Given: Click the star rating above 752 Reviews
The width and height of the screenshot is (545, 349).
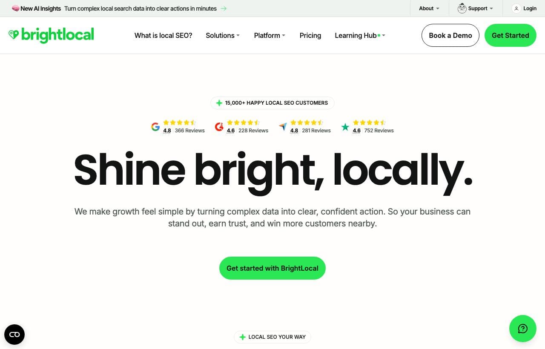Looking at the screenshot, I should pos(369,123).
